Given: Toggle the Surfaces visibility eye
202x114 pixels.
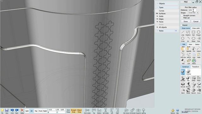Looking at the screenshot, I should click(x=157, y=13).
